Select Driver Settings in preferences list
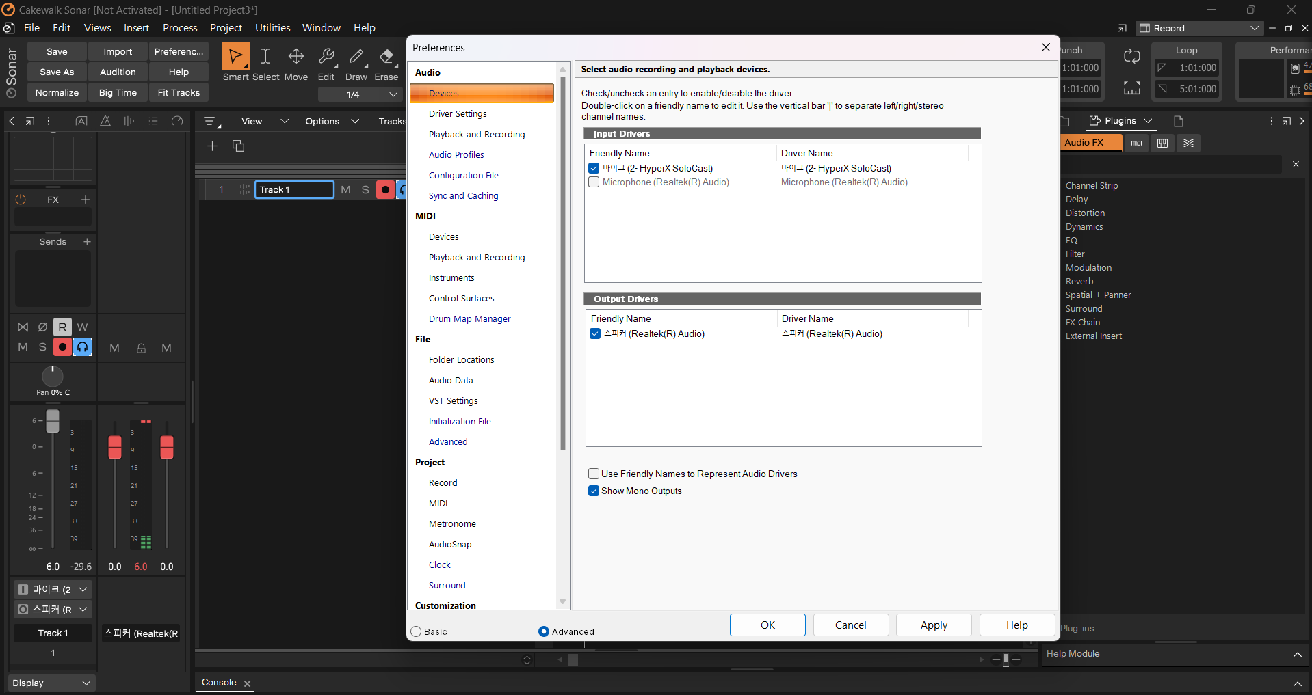 458,114
